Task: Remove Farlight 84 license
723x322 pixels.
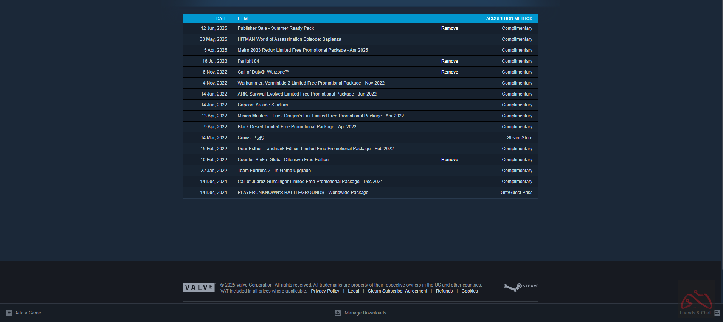Action: point(450,61)
